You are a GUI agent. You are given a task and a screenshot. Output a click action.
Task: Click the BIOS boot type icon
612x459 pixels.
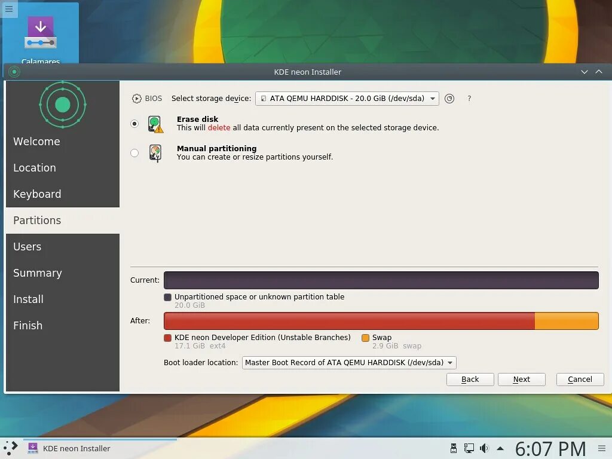pos(137,99)
